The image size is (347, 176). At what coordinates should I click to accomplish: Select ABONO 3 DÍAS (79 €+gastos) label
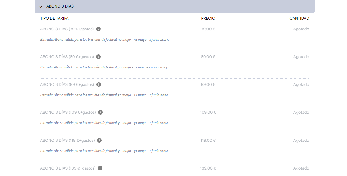click(x=67, y=29)
